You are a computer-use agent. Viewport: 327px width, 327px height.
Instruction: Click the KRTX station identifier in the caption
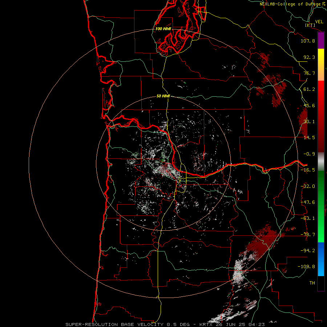[x=207, y=324]
